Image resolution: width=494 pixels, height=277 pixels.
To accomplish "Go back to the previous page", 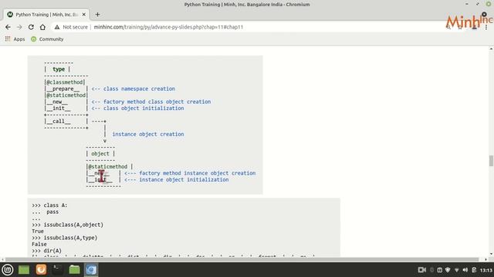I will click(x=8, y=27).
